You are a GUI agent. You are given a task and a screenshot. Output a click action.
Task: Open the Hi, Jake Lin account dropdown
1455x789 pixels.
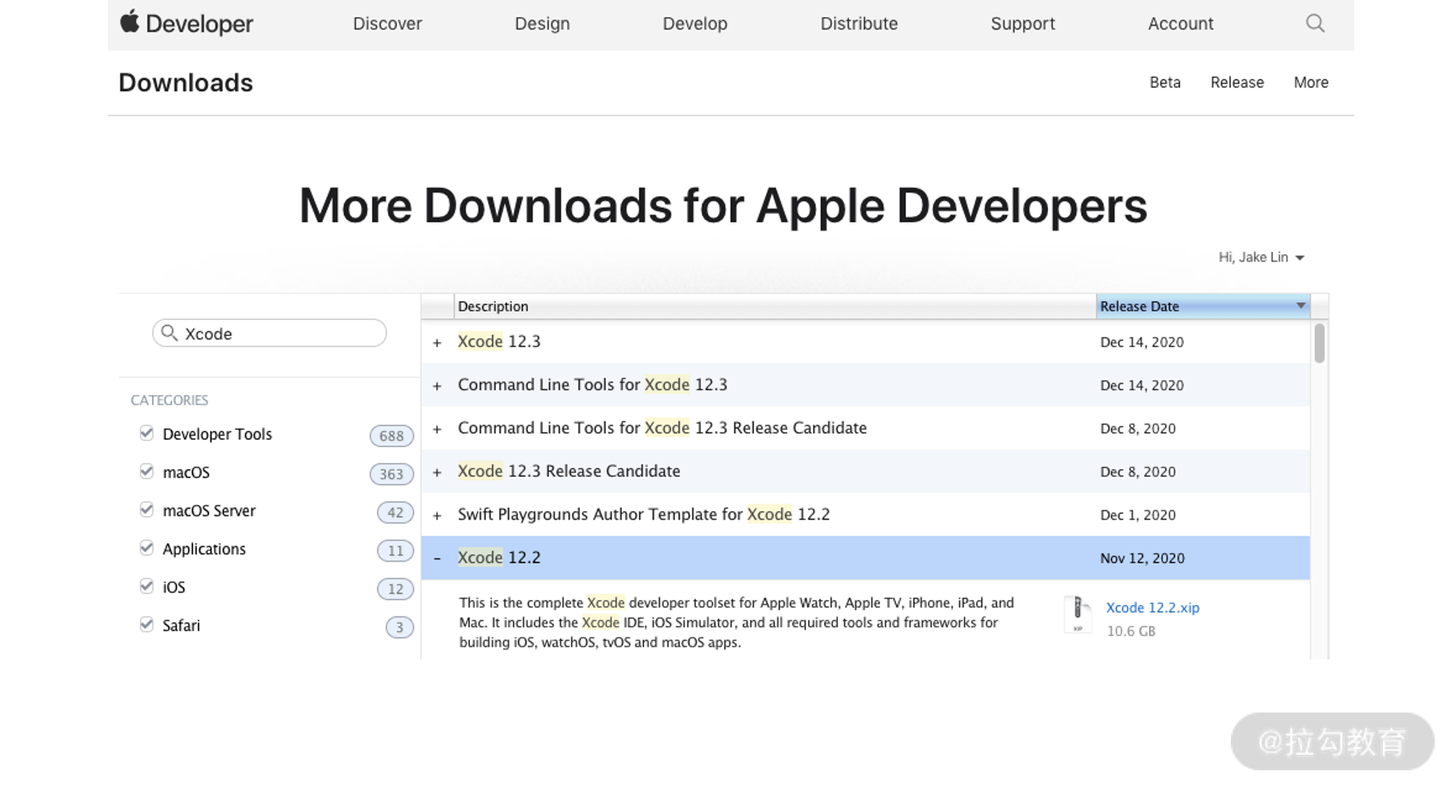click(1261, 258)
